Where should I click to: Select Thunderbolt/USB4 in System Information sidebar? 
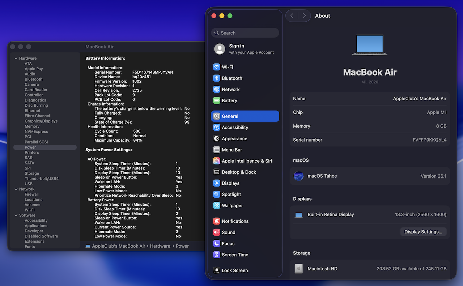point(42,179)
